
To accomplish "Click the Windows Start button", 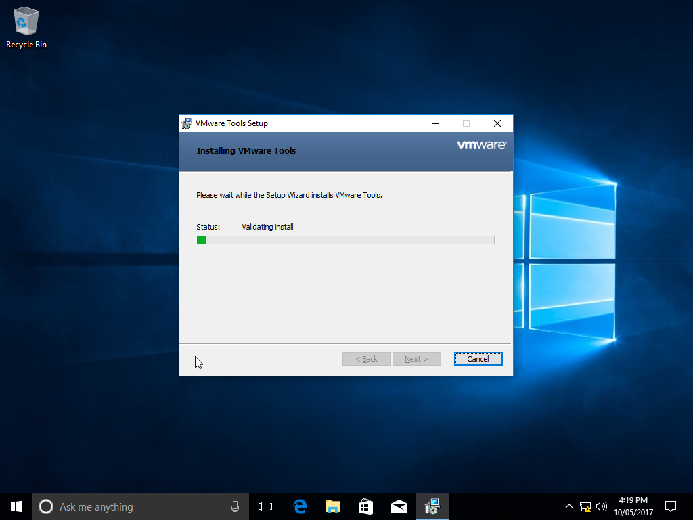I will pyautogui.click(x=16, y=506).
